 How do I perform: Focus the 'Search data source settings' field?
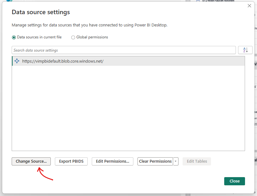(x=124, y=50)
